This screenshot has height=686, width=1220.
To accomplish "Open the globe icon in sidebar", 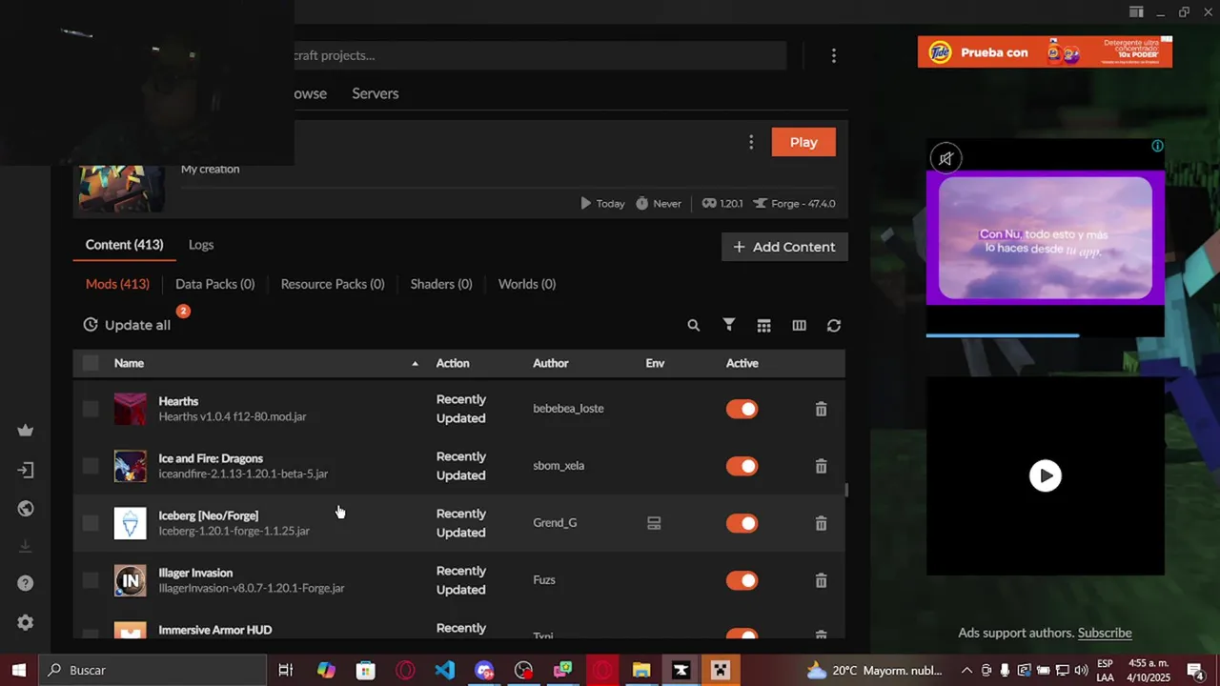I will point(26,509).
